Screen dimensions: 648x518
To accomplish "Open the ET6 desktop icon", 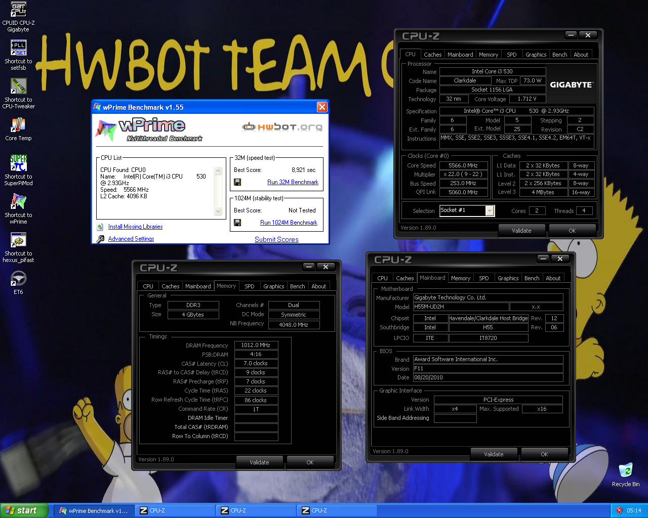I will tap(18, 278).
